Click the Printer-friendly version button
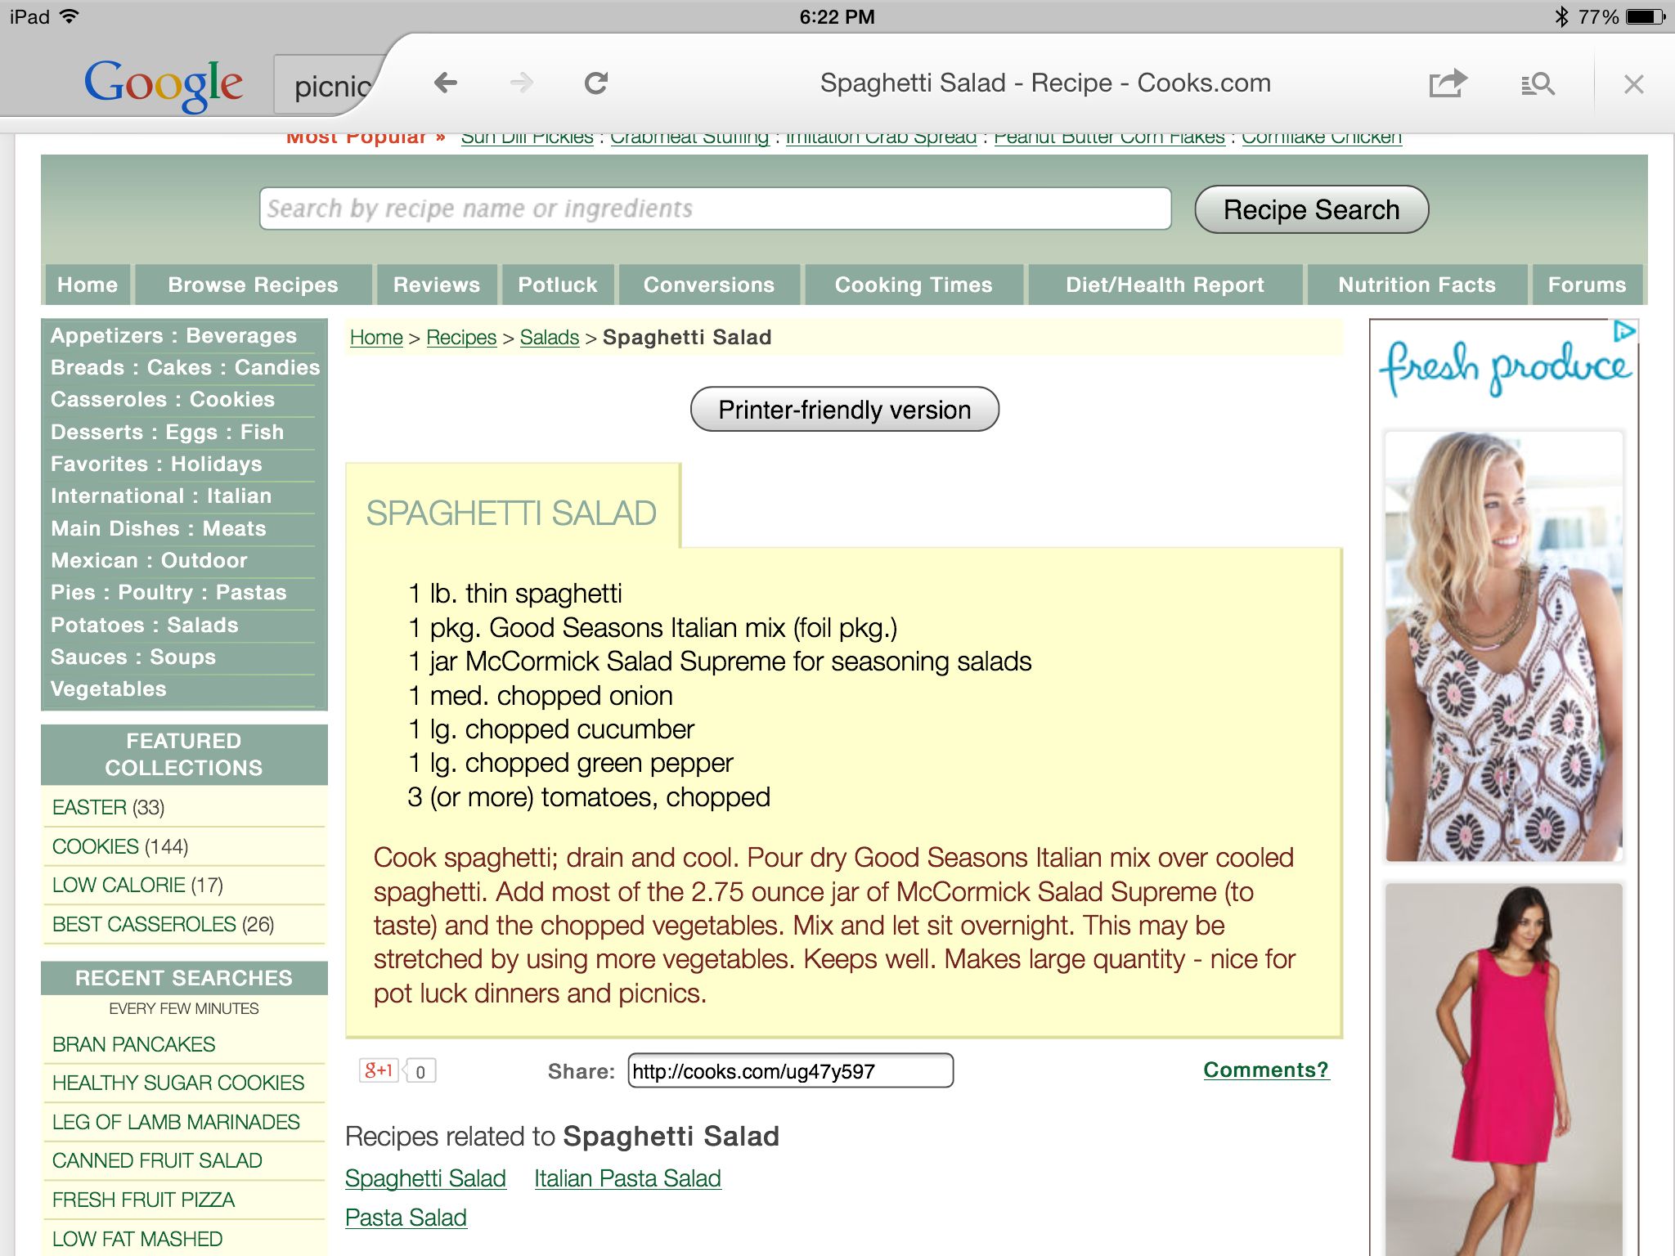 pos(844,409)
